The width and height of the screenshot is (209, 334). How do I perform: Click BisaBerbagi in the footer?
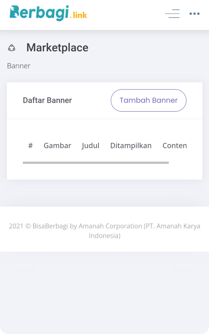pos(50,226)
